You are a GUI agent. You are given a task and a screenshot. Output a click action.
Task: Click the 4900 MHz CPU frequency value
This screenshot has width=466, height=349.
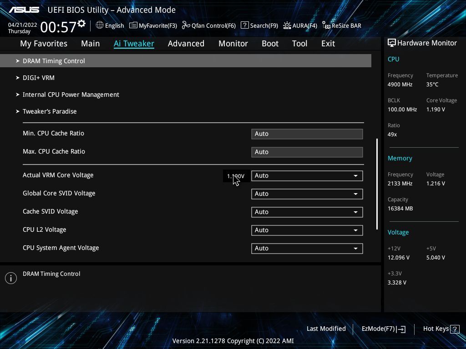(x=400, y=85)
